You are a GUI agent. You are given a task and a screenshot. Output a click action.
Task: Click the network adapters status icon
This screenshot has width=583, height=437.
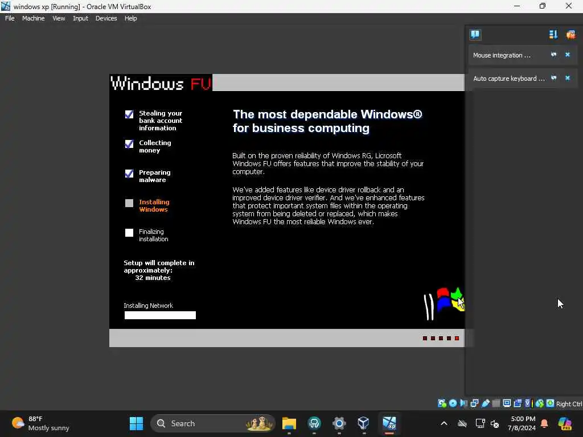(474, 403)
